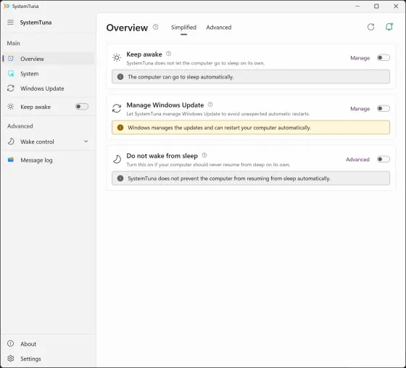Switch to the Simplified tab
This screenshot has width=406, height=368.
[183, 27]
